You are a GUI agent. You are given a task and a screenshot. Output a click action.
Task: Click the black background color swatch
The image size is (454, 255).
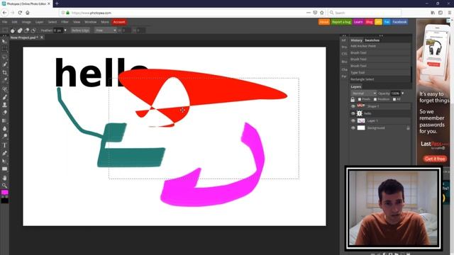(5, 200)
